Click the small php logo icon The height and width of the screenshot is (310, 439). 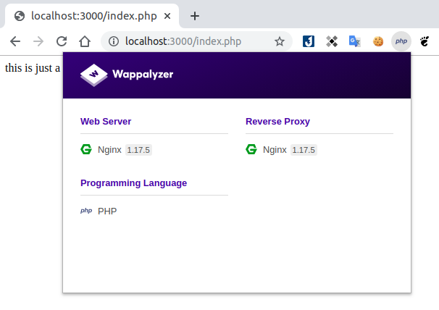tap(86, 211)
